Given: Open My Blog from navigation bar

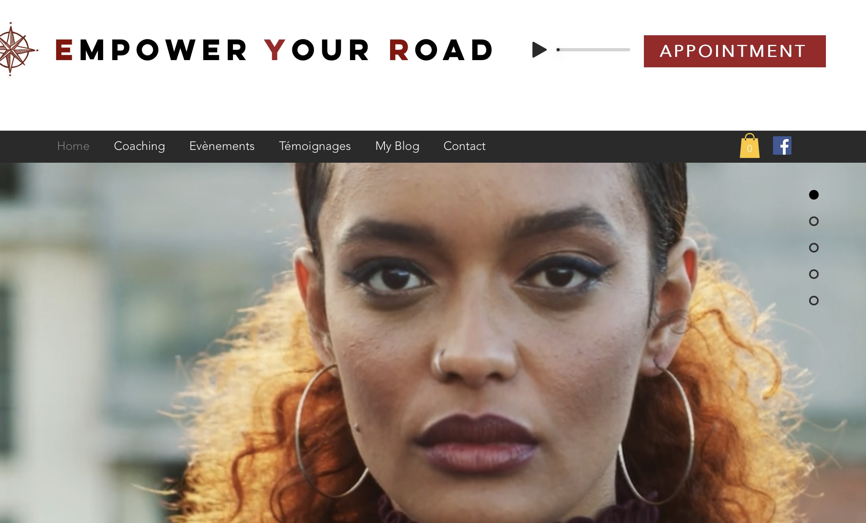Looking at the screenshot, I should [397, 146].
